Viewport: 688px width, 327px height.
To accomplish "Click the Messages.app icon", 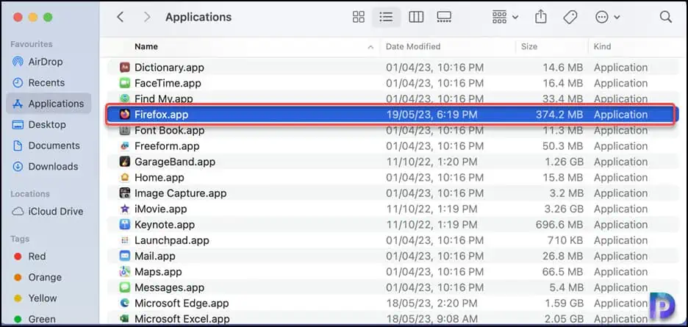I will click(125, 287).
